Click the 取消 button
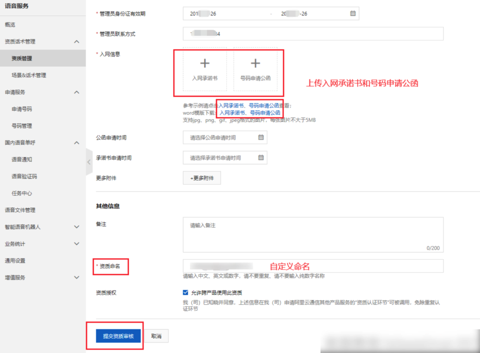The image size is (480, 353). [x=156, y=336]
